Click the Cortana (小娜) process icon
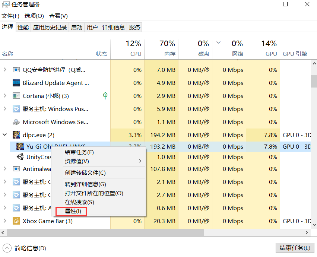 pos(16,96)
